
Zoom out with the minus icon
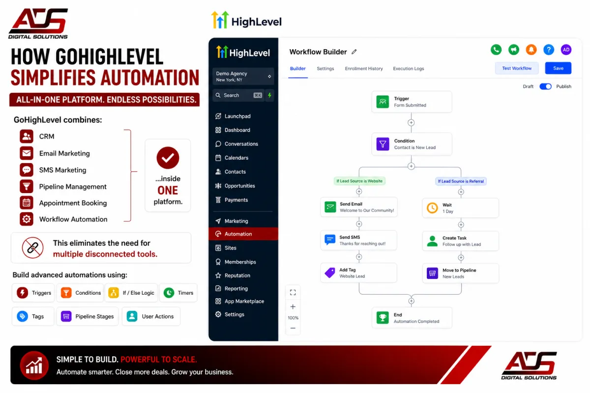click(x=293, y=328)
